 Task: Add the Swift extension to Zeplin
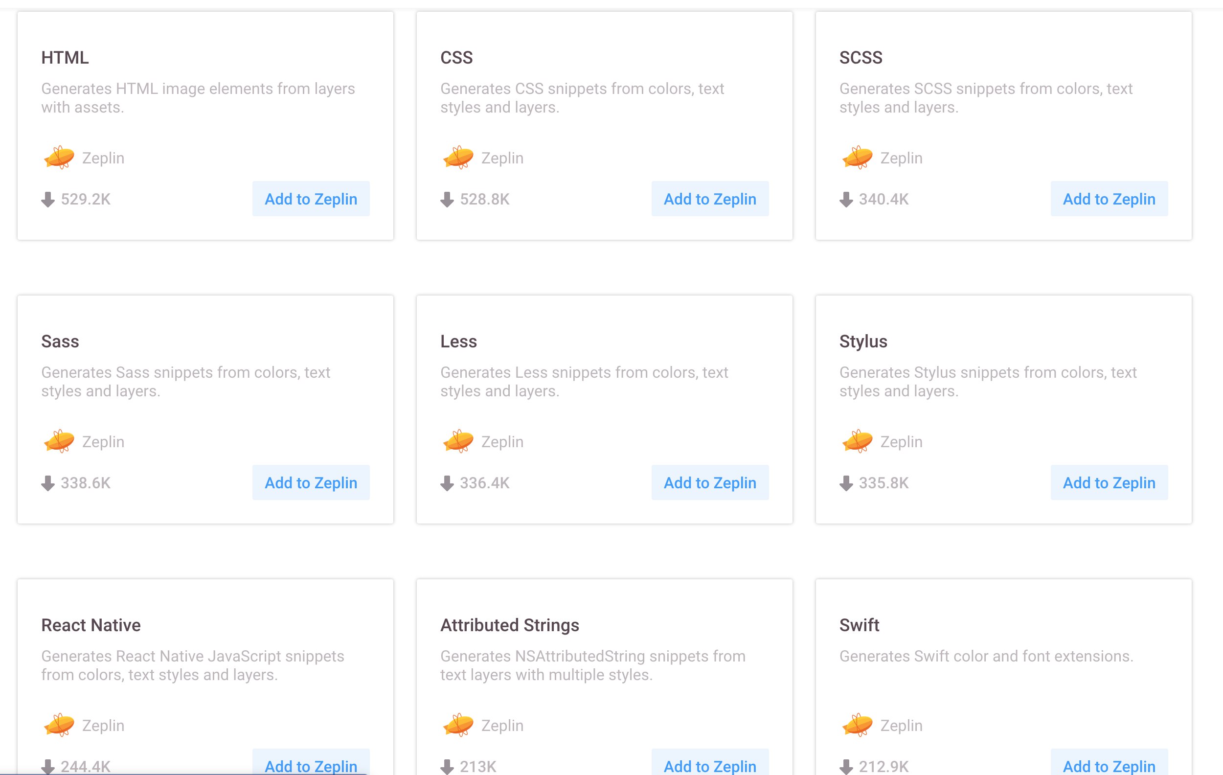click(1109, 763)
